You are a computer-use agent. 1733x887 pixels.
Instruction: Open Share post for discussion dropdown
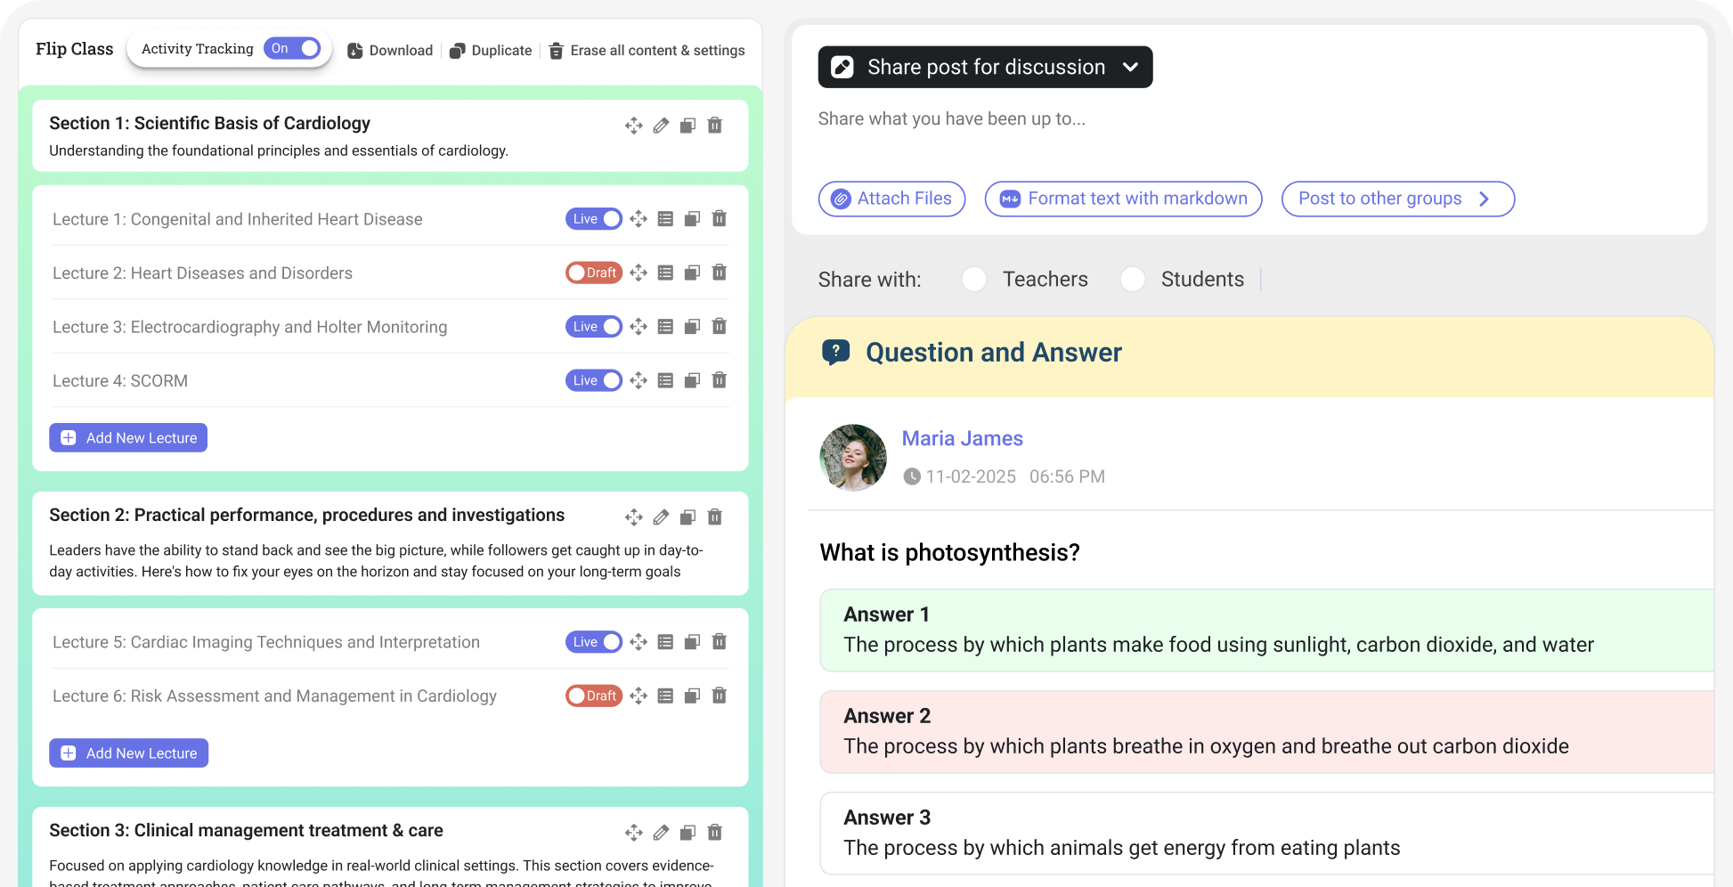[985, 67]
